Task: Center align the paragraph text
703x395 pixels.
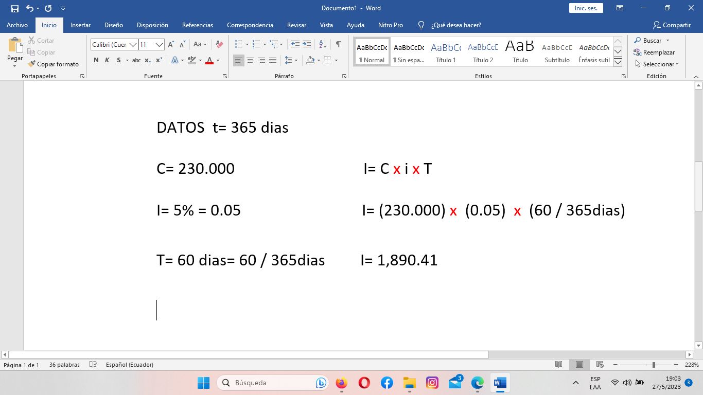Action: 250,60
